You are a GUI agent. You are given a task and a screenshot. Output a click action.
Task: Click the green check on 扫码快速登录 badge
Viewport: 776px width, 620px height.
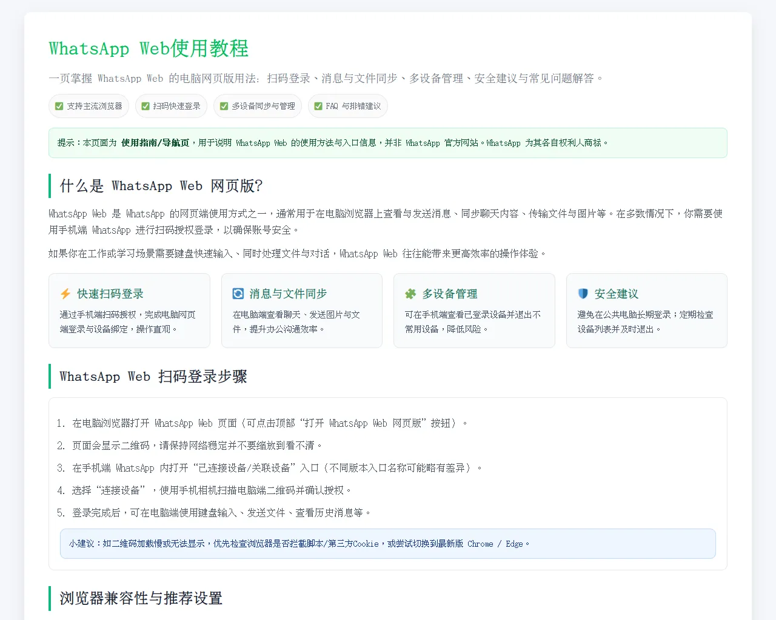coord(145,106)
